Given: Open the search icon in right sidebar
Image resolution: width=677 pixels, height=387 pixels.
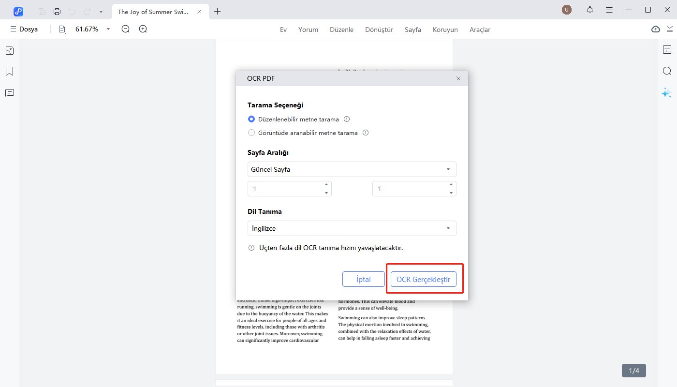Looking at the screenshot, I should click(x=667, y=71).
